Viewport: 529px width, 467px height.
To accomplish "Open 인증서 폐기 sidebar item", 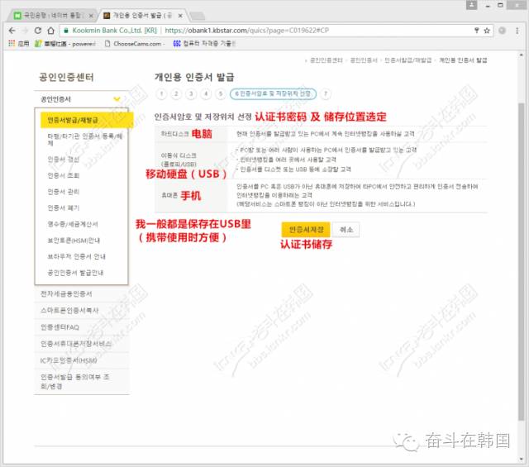I will pyautogui.click(x=64, y=207).
